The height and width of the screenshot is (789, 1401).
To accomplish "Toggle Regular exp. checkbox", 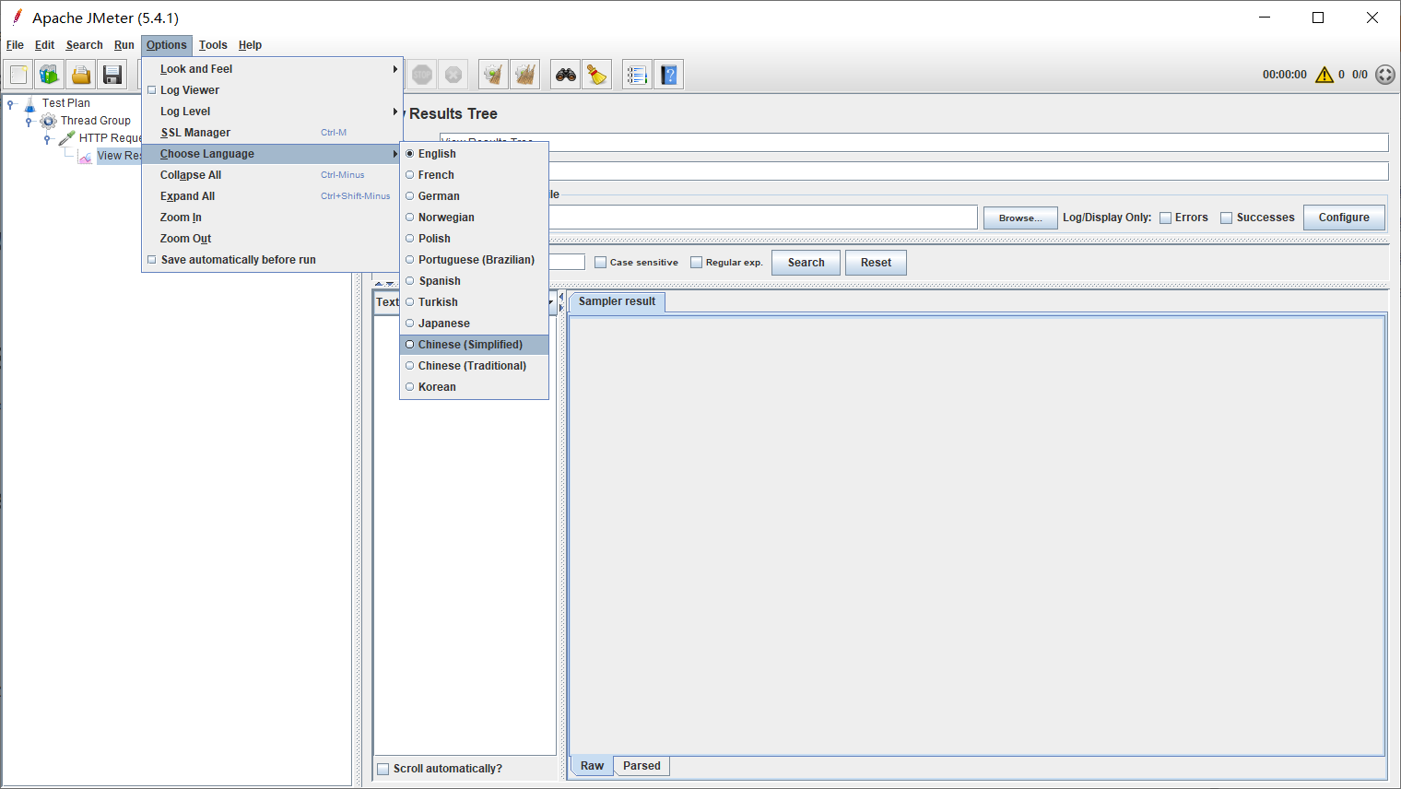I will 696,263.
